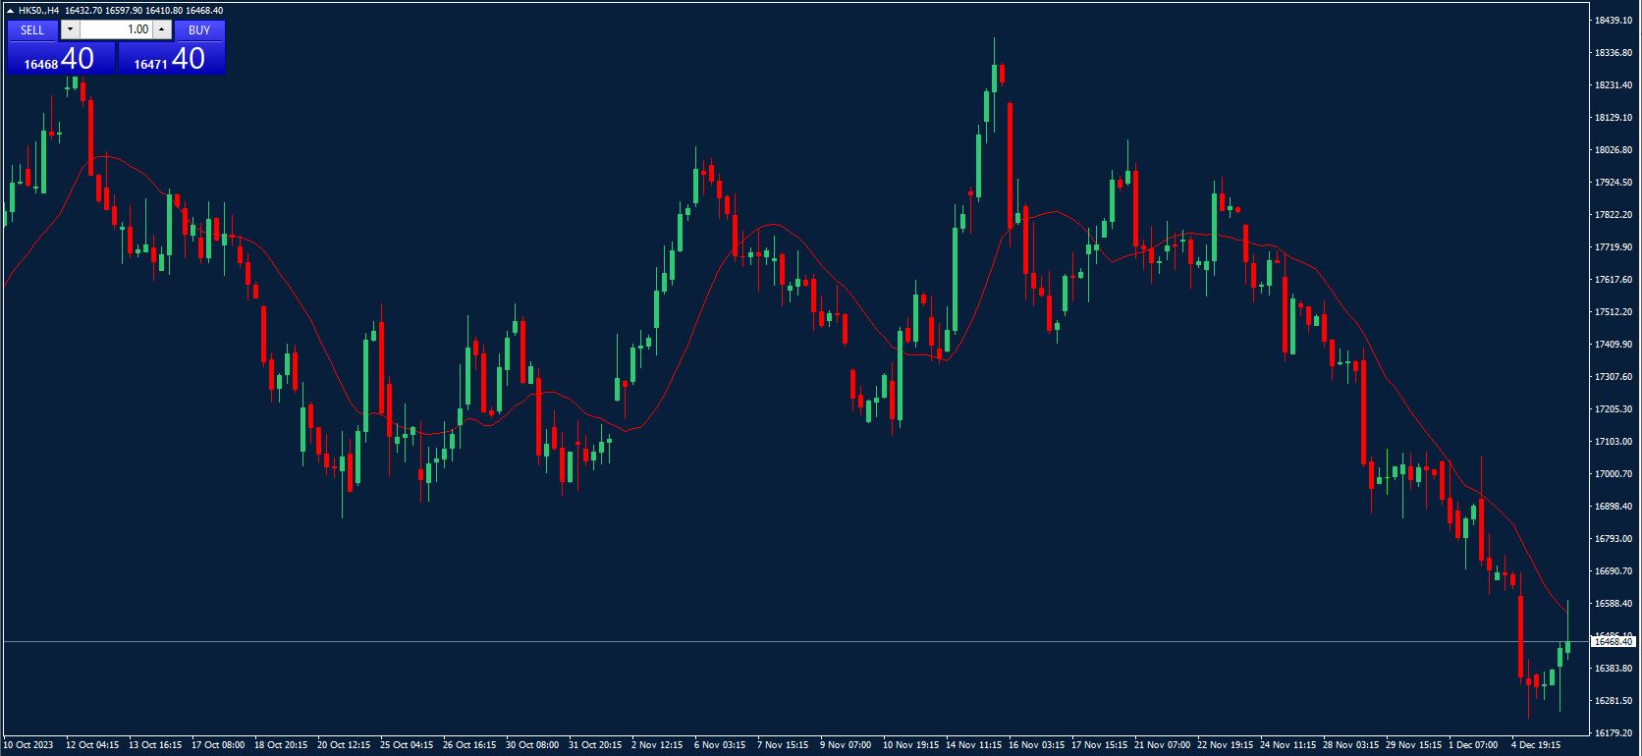Click the 10 Oct 2023 date label
This screenshot has width=1642, height=756.
(x=28, y=745)
